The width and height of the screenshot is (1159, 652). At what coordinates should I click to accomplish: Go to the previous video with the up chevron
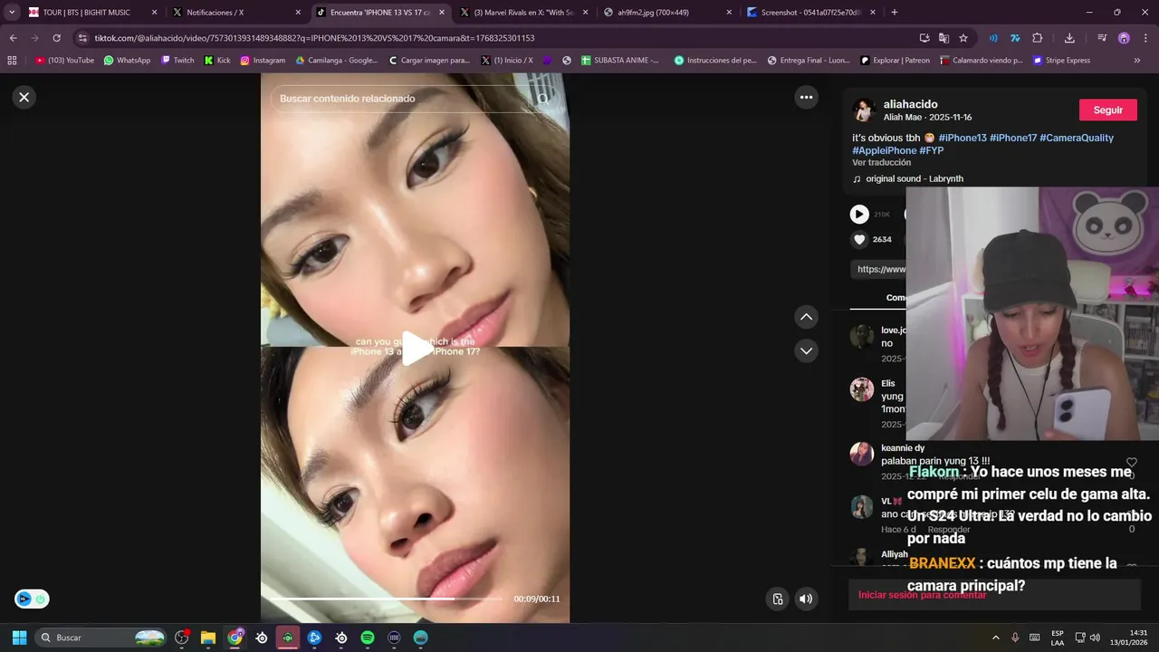[806, 317]
